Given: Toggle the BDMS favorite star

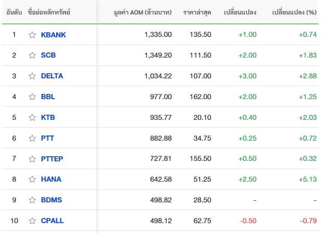Looking at the screenshot, I should point(32,200).
